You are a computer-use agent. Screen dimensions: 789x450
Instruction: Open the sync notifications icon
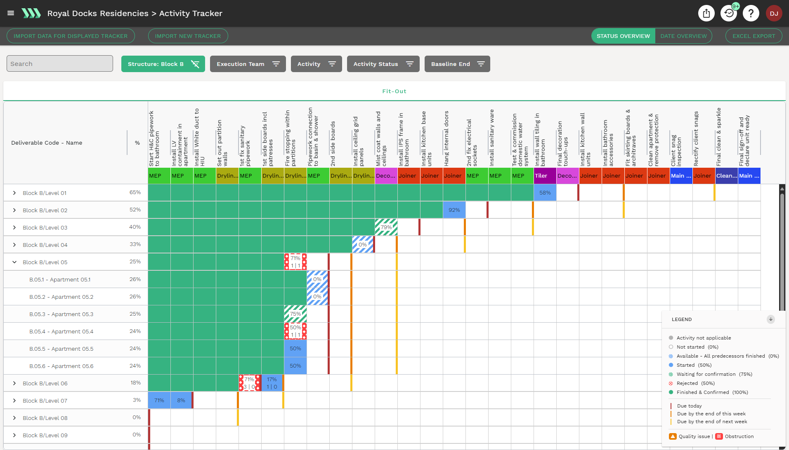(x=729, y=13)
